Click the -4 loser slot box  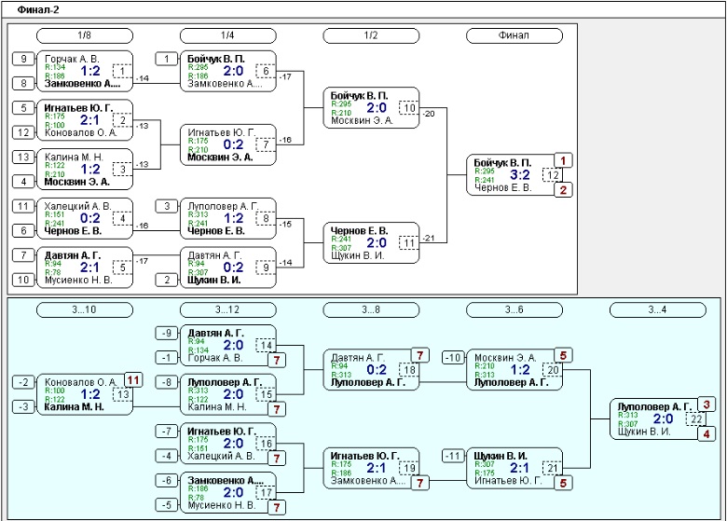click(x=167, y=457)
